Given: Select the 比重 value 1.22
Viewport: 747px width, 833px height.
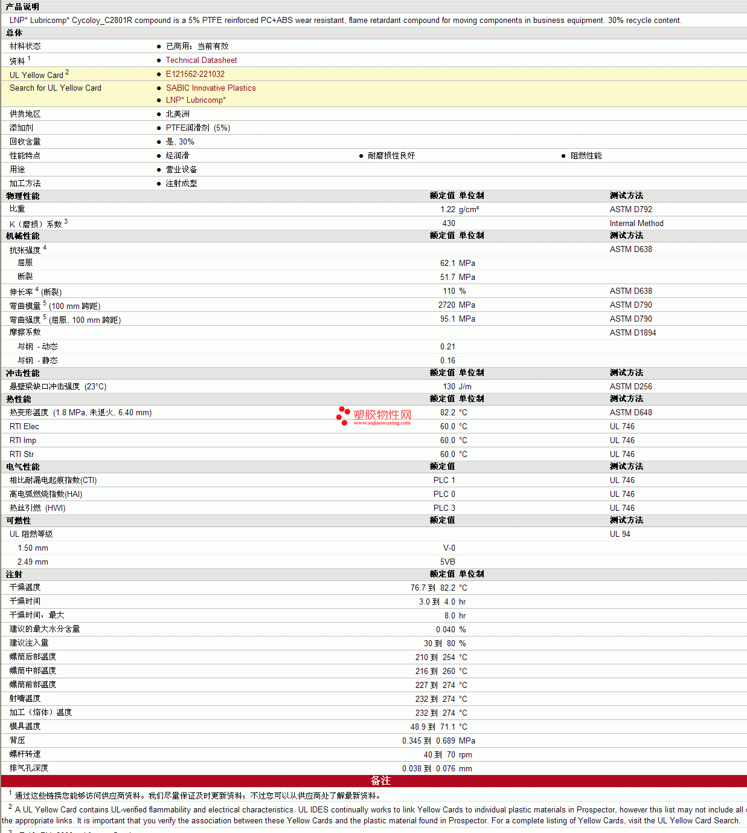Looking at the screenshot, I should click(x=448, y=210).
